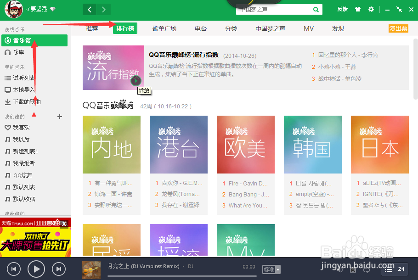Viewport: 418px width, 280px height.
Task: Switch to 排行榜 tab
Action: click(125, 28)
